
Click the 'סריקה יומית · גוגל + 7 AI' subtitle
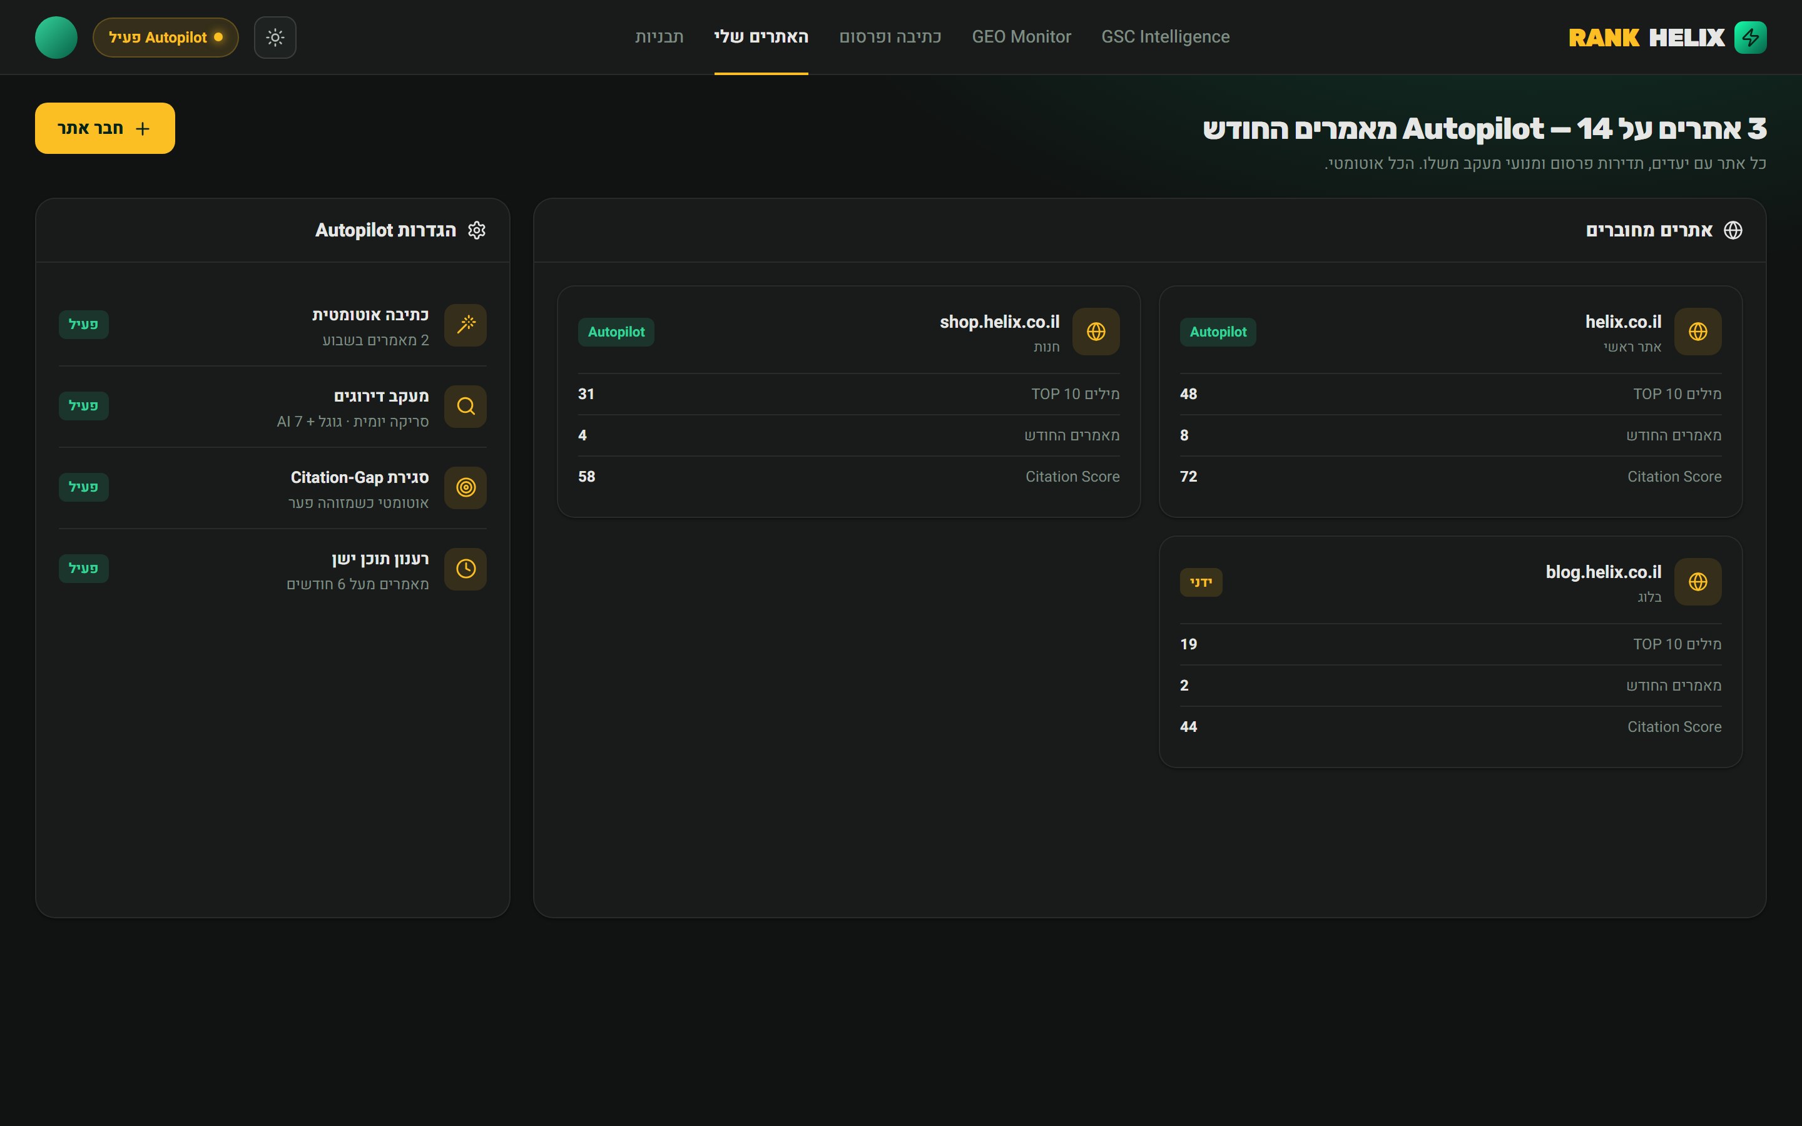click(x=353, y=422)
